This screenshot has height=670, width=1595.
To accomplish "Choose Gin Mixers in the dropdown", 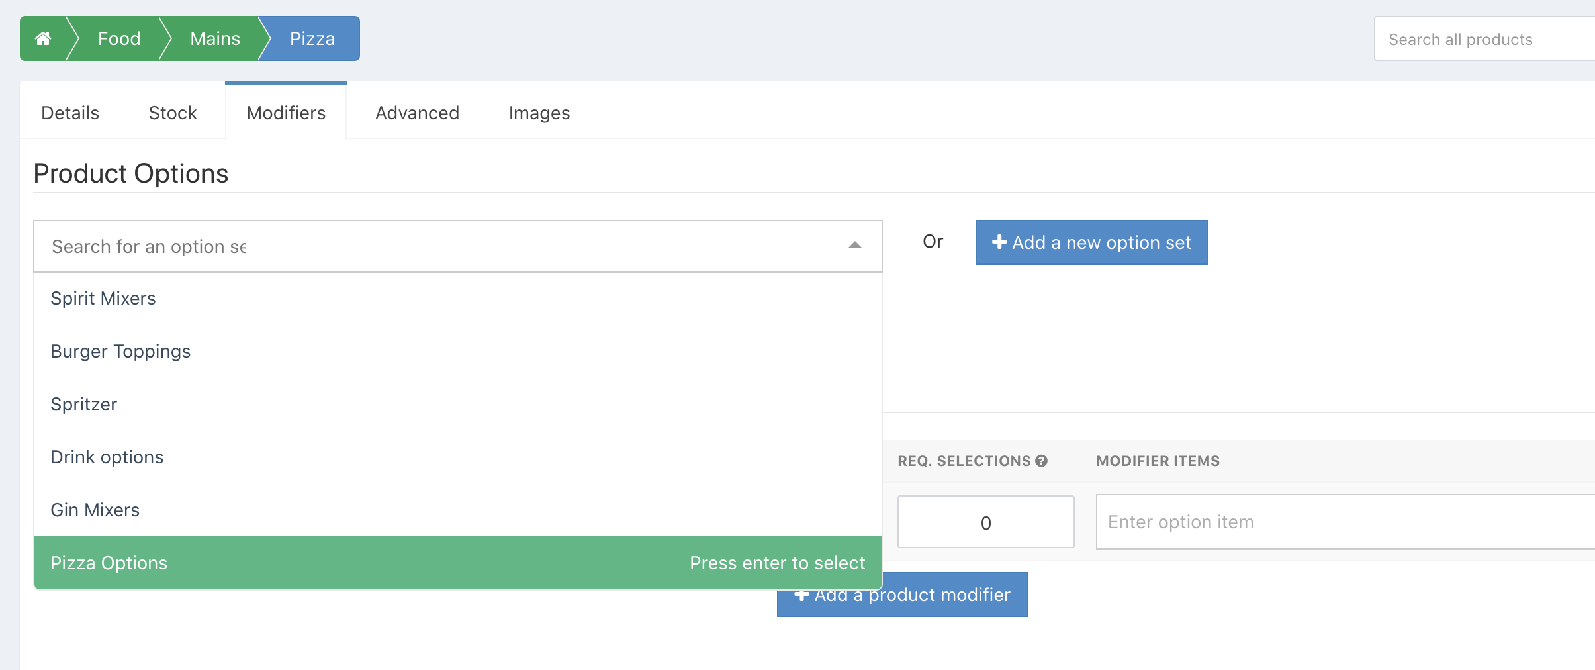I will (x=95, y=510).
